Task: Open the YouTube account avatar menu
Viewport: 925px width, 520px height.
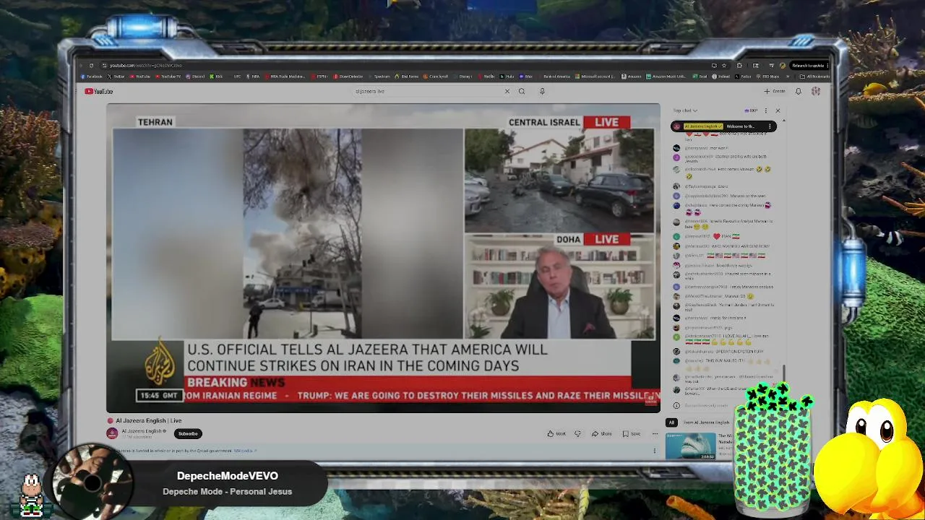Action: coord(816,91)
